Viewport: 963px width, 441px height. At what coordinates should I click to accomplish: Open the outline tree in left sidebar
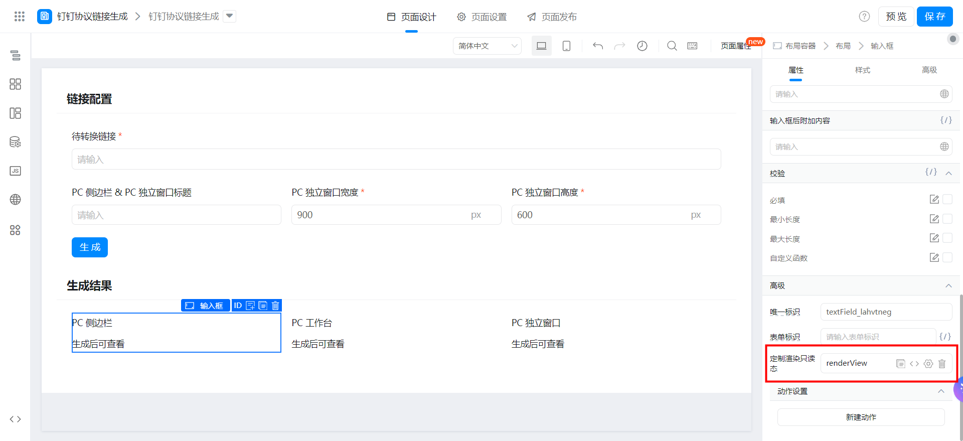tap(16, 55)
